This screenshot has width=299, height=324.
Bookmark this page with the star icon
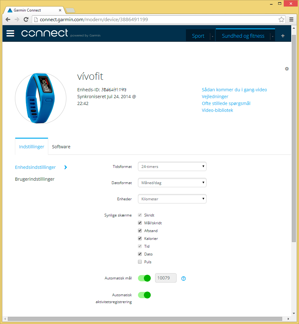281,20
